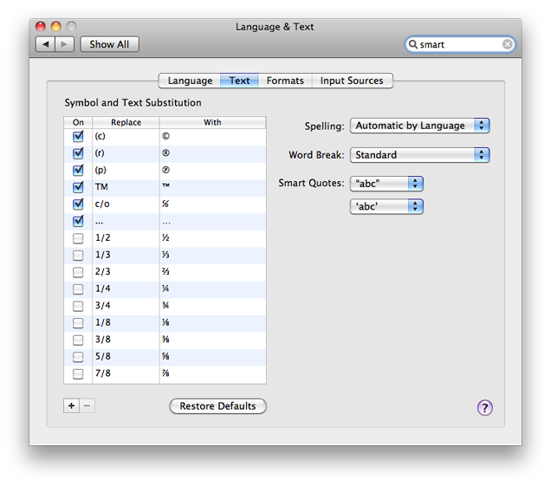The image size is (551, 486).
Task: Click the search magnifier icon
Action: 413,44
